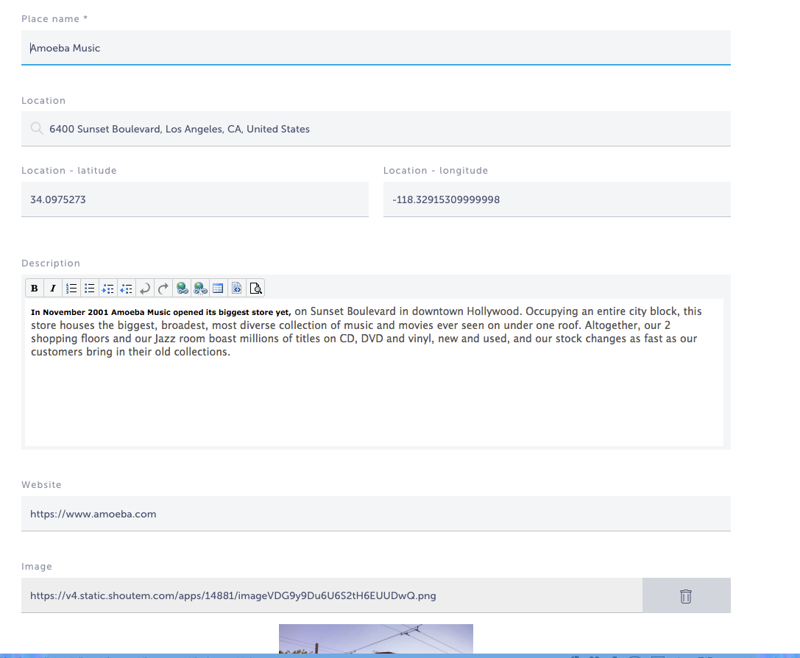Decrease indent in description editor

click(127, 289)
